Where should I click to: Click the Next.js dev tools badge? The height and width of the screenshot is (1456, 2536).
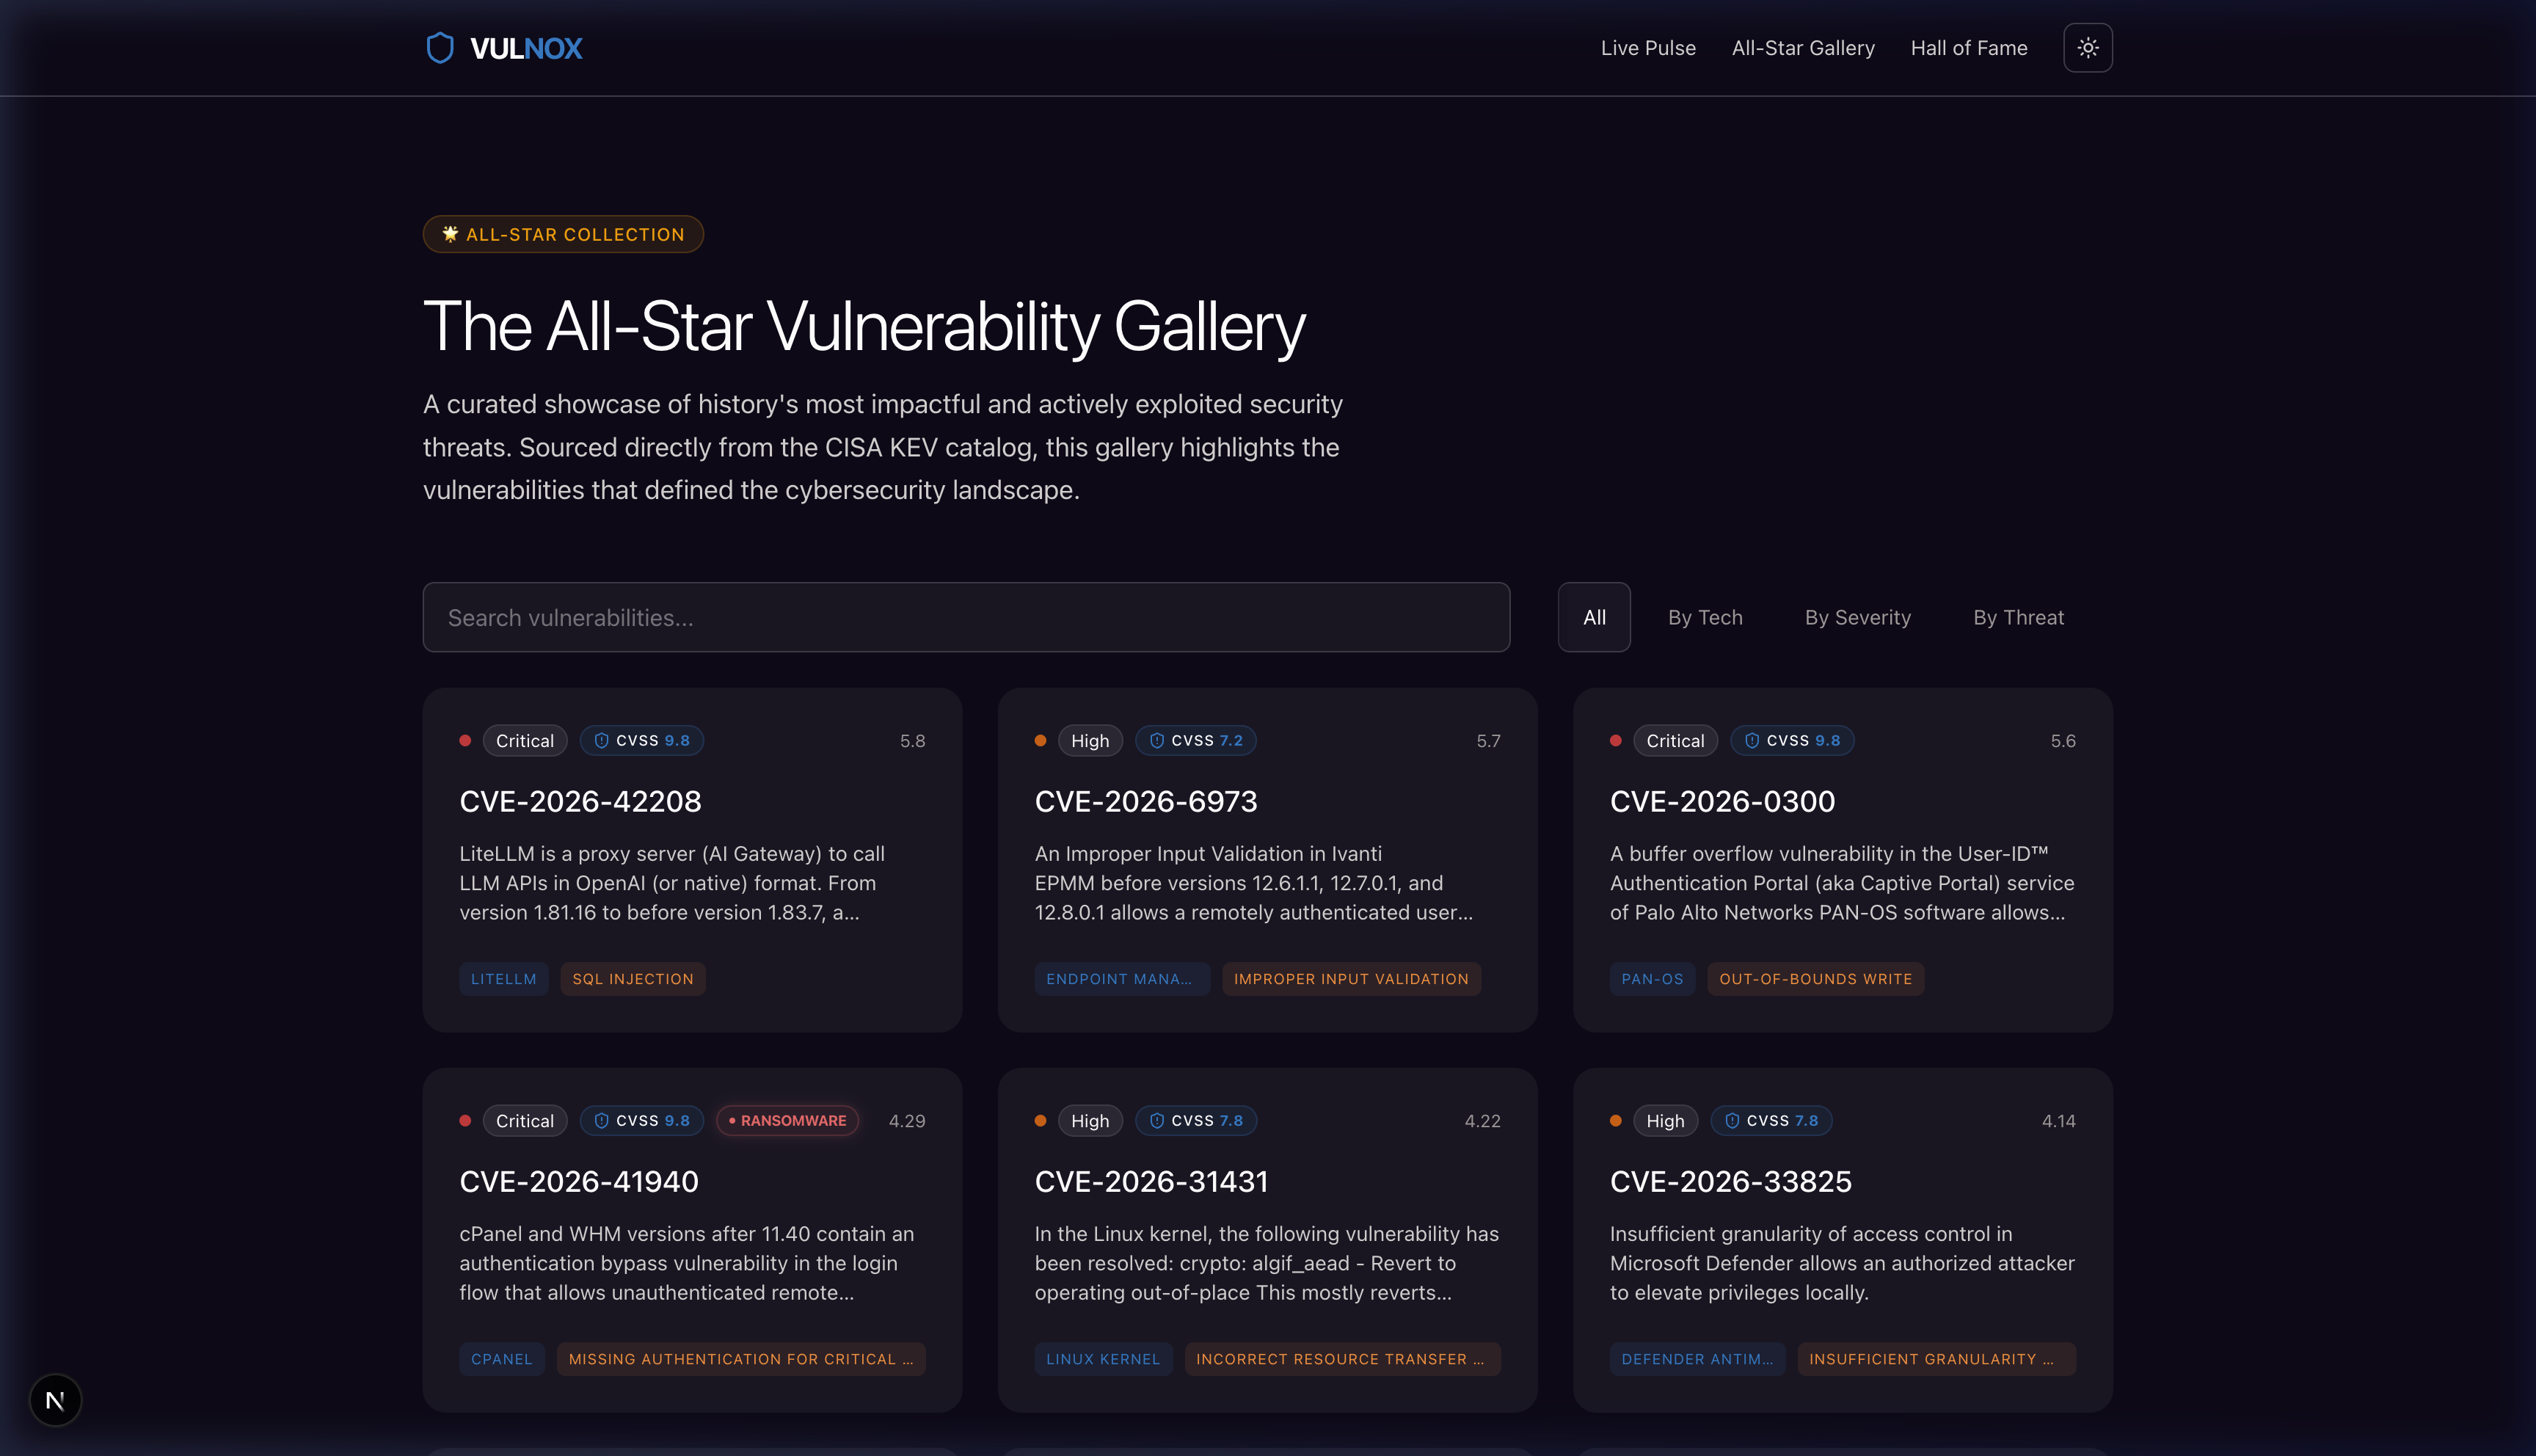55,1400
